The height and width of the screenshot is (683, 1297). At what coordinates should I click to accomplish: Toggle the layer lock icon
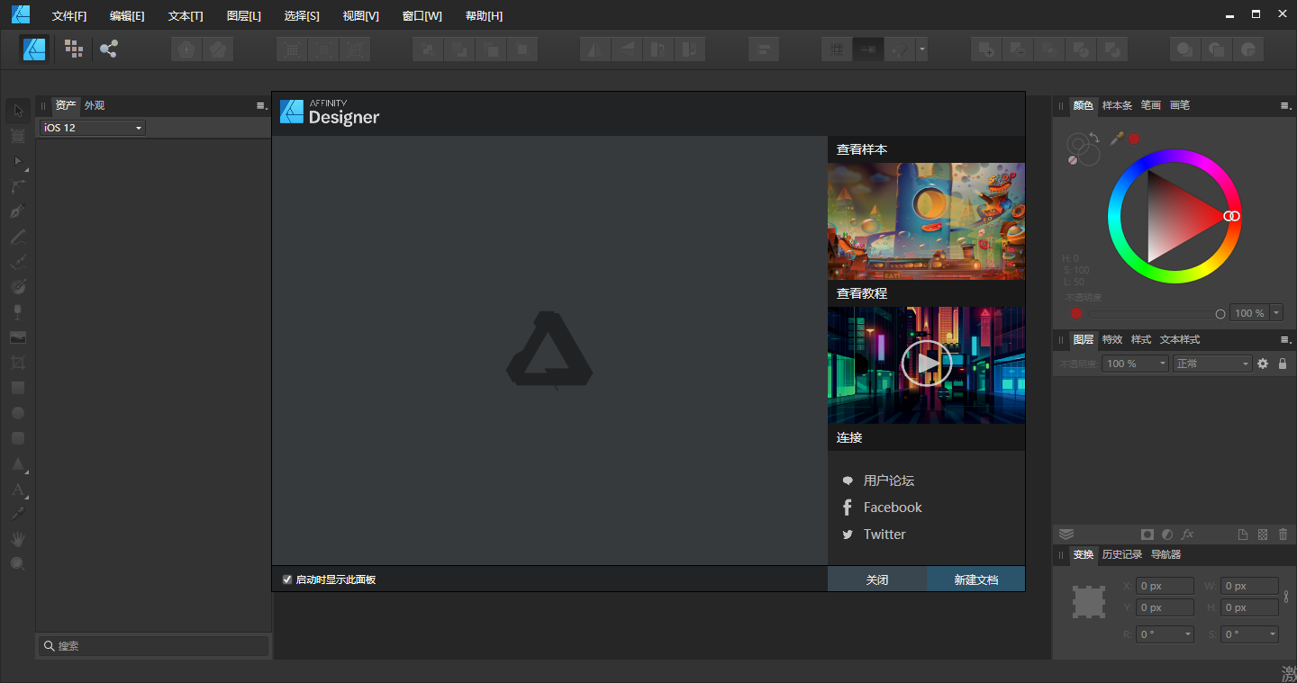(1283, 364)
